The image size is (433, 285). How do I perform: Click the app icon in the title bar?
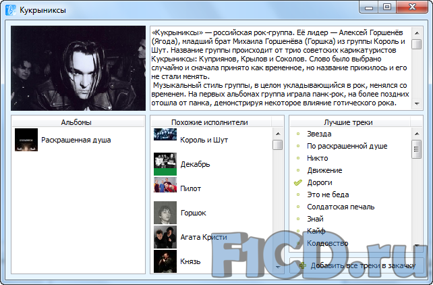(11, 10)
